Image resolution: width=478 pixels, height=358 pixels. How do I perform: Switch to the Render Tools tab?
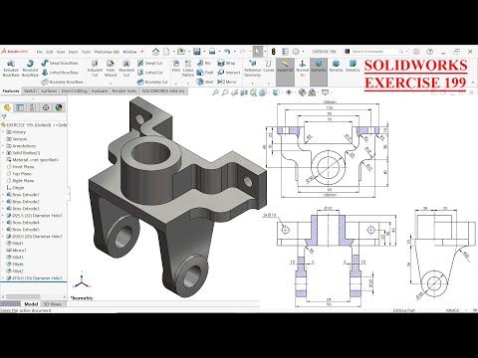coord(124,90)
